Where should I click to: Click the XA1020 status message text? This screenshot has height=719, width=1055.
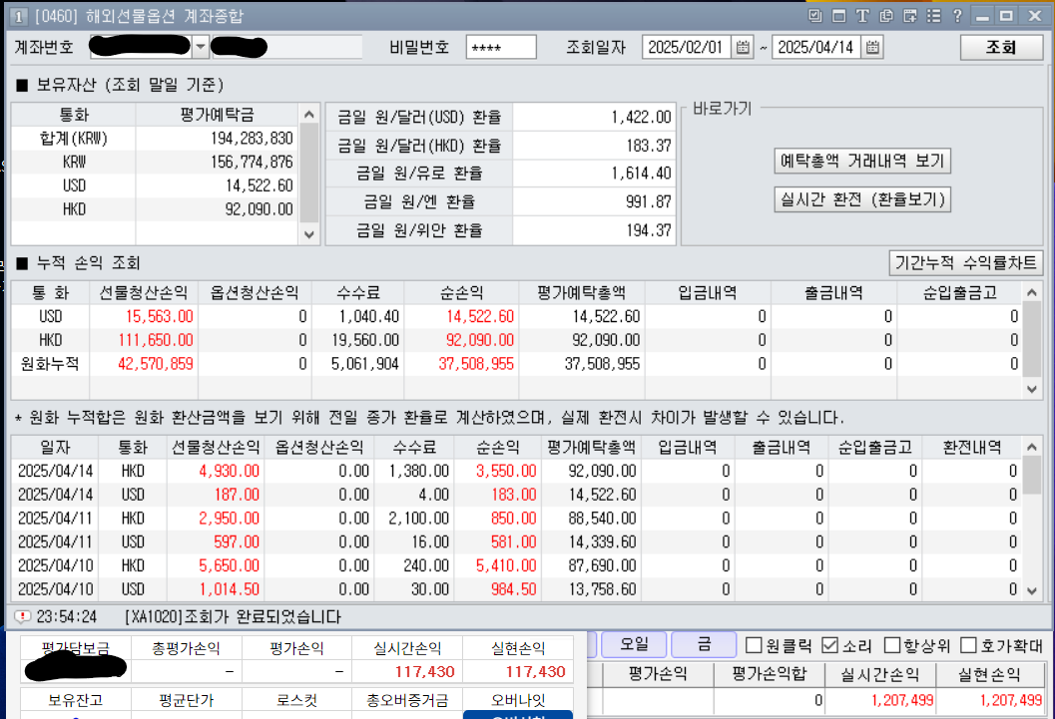(233, 617)
